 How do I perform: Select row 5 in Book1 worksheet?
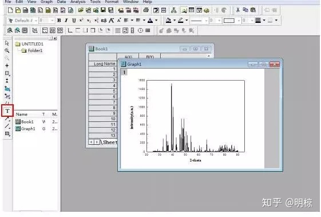[x=103, y=91]
